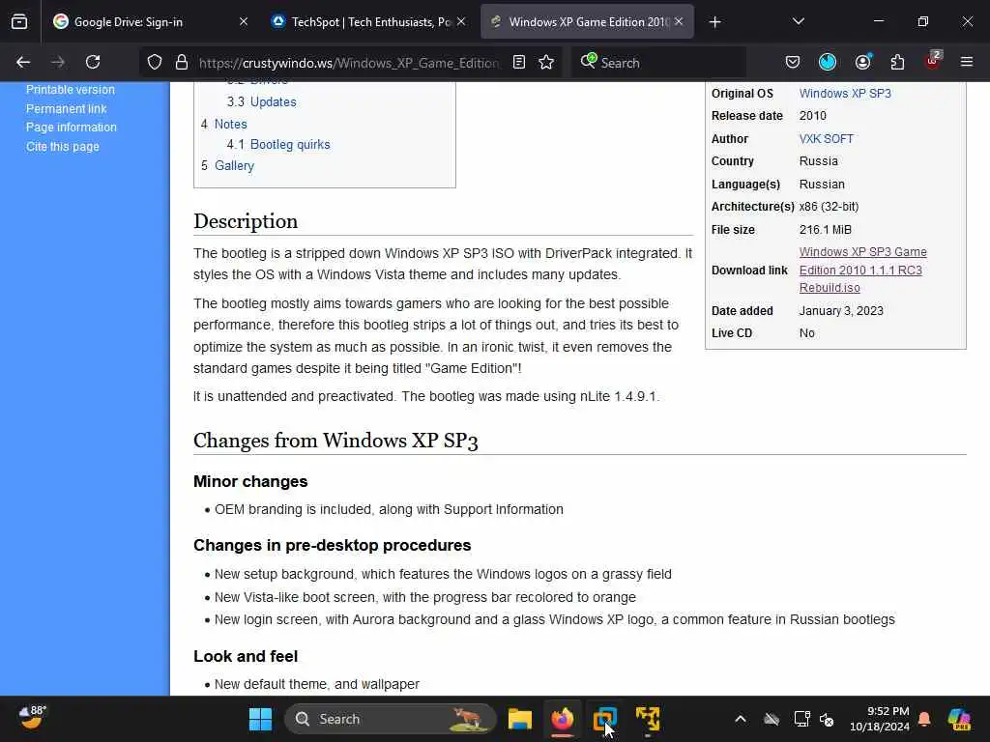
Task: Open cloud sync tray icon
Action: coord(771,719)
